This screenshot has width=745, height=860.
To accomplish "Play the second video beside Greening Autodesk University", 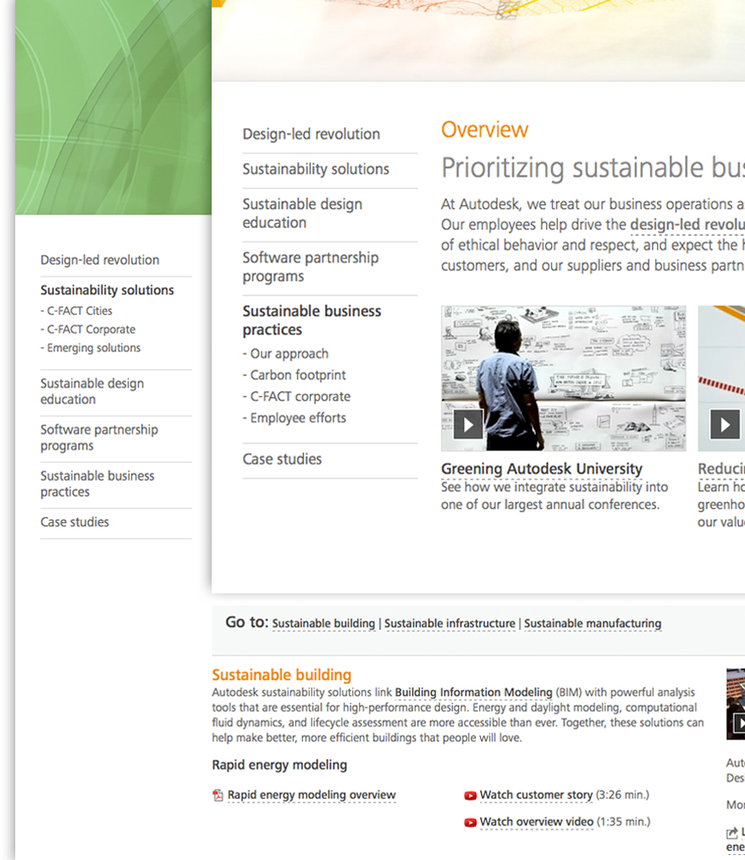I will pyautogui.click(x=724, y=423).
